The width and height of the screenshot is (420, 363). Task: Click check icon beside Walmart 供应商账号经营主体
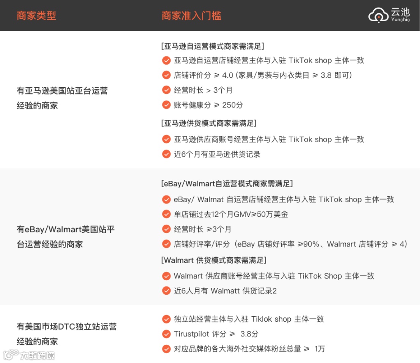(166, 276)
